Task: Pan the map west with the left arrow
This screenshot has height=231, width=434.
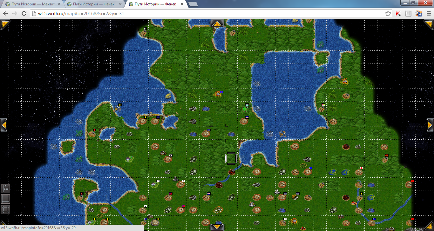Action: click(x=3, y=125)
